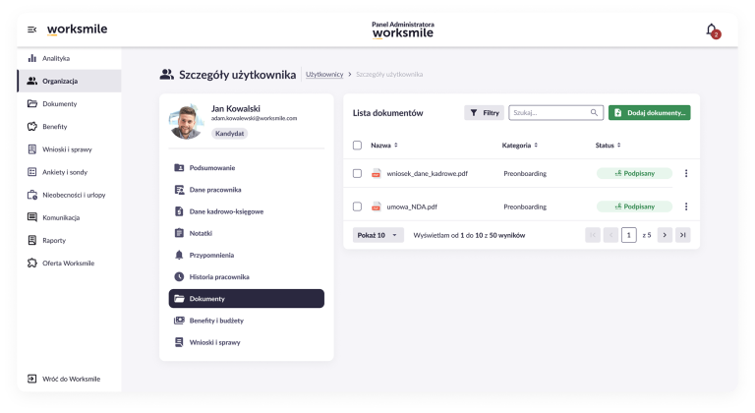The height and width of the screenshot is (413, 755).
Task: Collapse sidebar with the hamburger menu icon
Action: pos(31,29)
